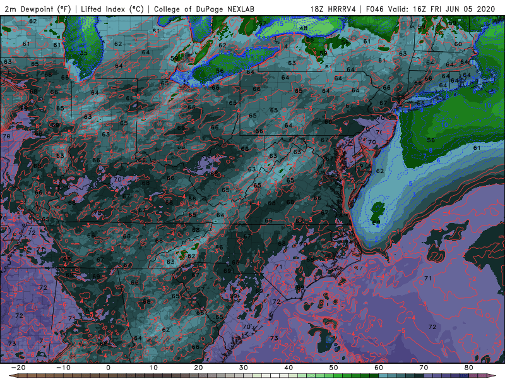505x379 pixels.
Task: Click the blue "8" contour label over the Atlantic
Action: click(x=431, y=150)
